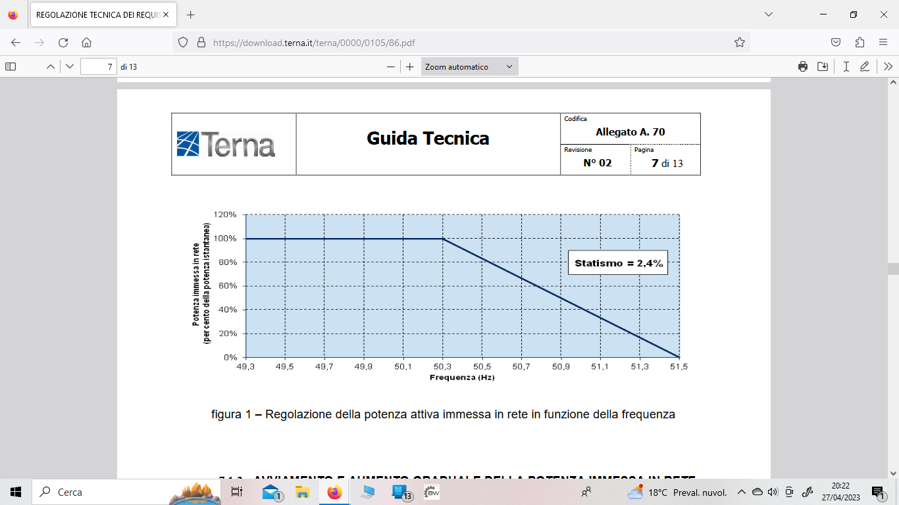Screen dimensions: 899x505
Task: Open the weather widget showing 18°C
Action: [x=677, y=492]
